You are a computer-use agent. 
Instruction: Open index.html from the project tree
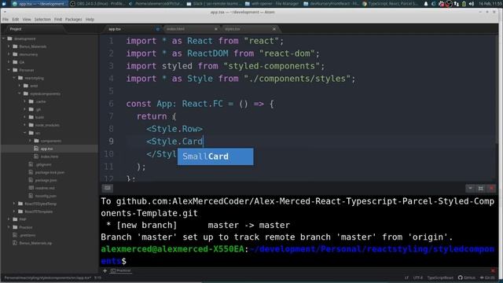50,156
